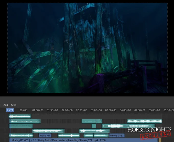
Task: Select the long audio strip ending the second channel
Action: (x=145, y=121)
